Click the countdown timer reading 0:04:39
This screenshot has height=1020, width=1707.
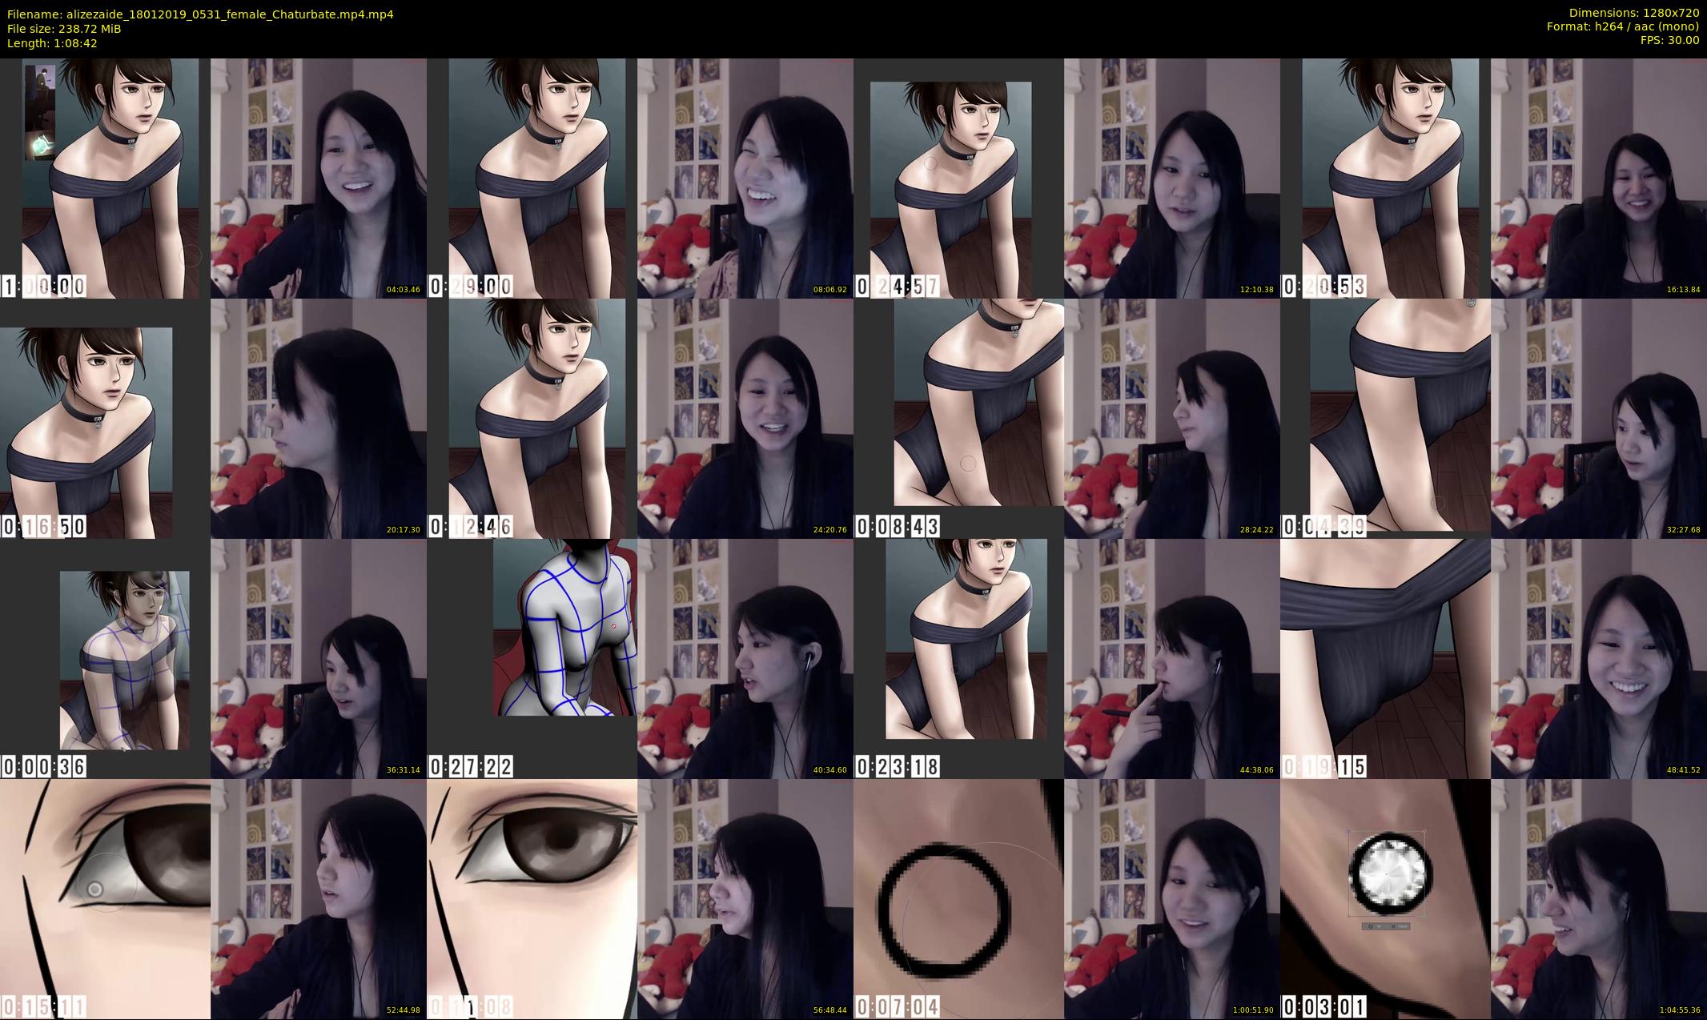point(1323,526)
